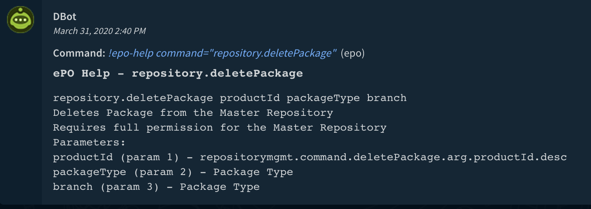Click the (epo) instance label
The image size is (591, 209).
click(x=352, y=53)
